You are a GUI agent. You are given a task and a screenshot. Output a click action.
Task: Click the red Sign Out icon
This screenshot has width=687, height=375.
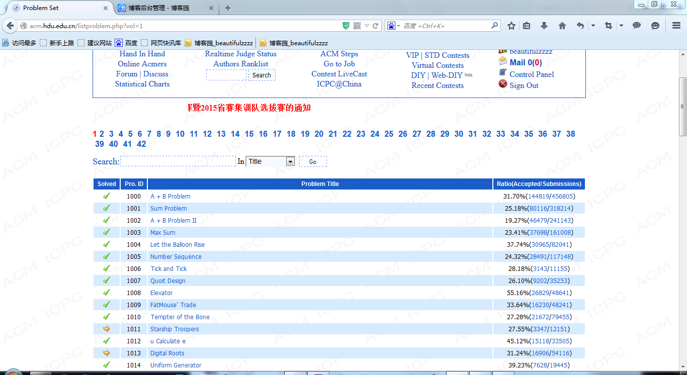point(503,84)
